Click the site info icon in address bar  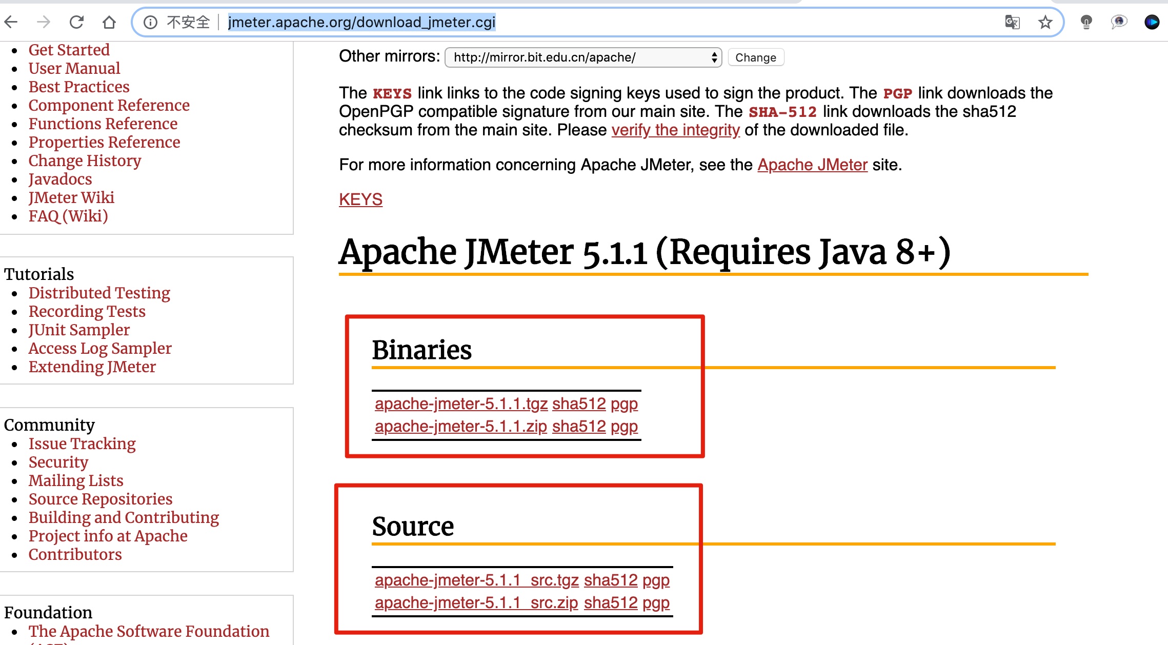click(150, 22)
